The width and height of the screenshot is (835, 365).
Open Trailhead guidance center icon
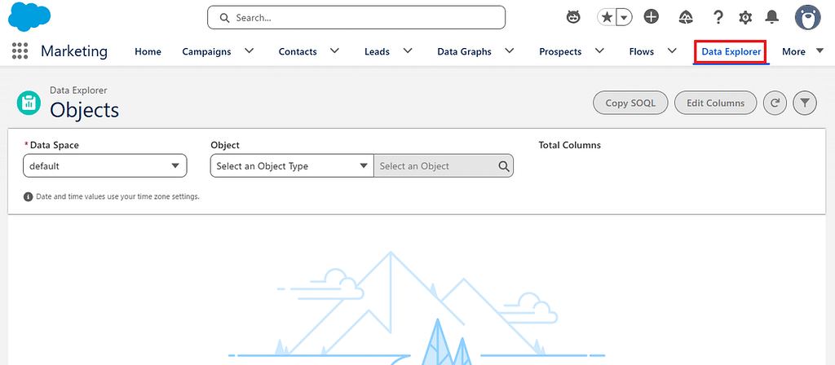click(x=686, y=18)
